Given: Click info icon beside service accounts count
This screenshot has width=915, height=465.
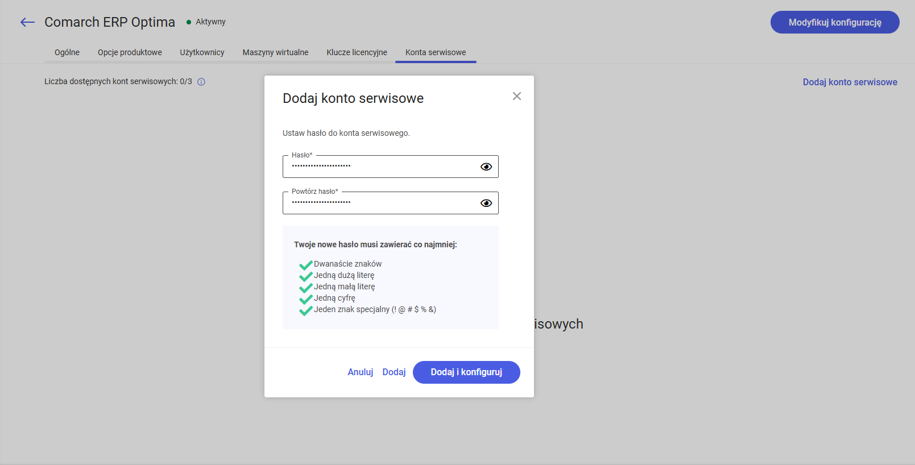Looking at the screenshot, I should pyautogui.click(x=201, y=82).
